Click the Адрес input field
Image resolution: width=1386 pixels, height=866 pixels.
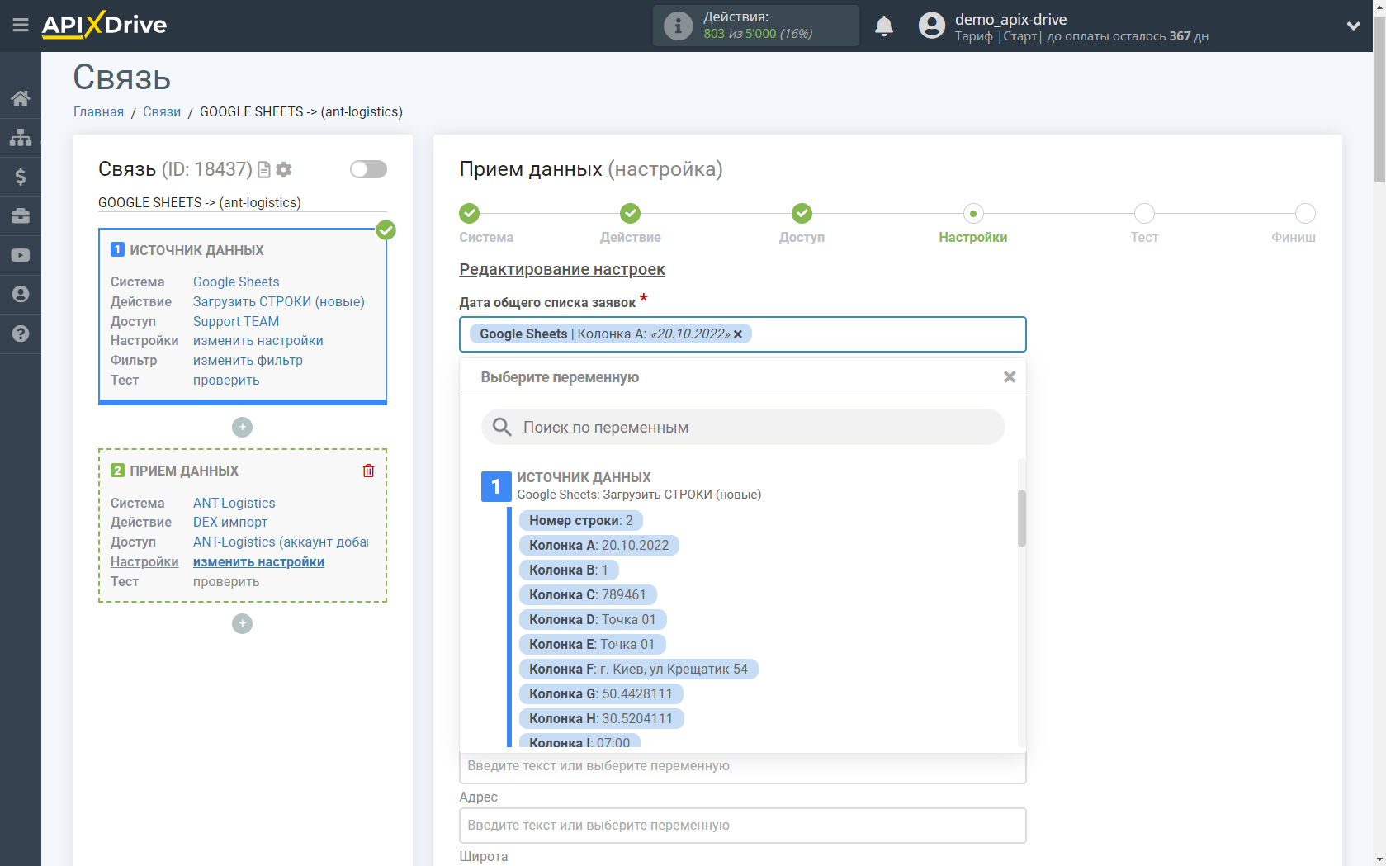(x=743, y=826)
